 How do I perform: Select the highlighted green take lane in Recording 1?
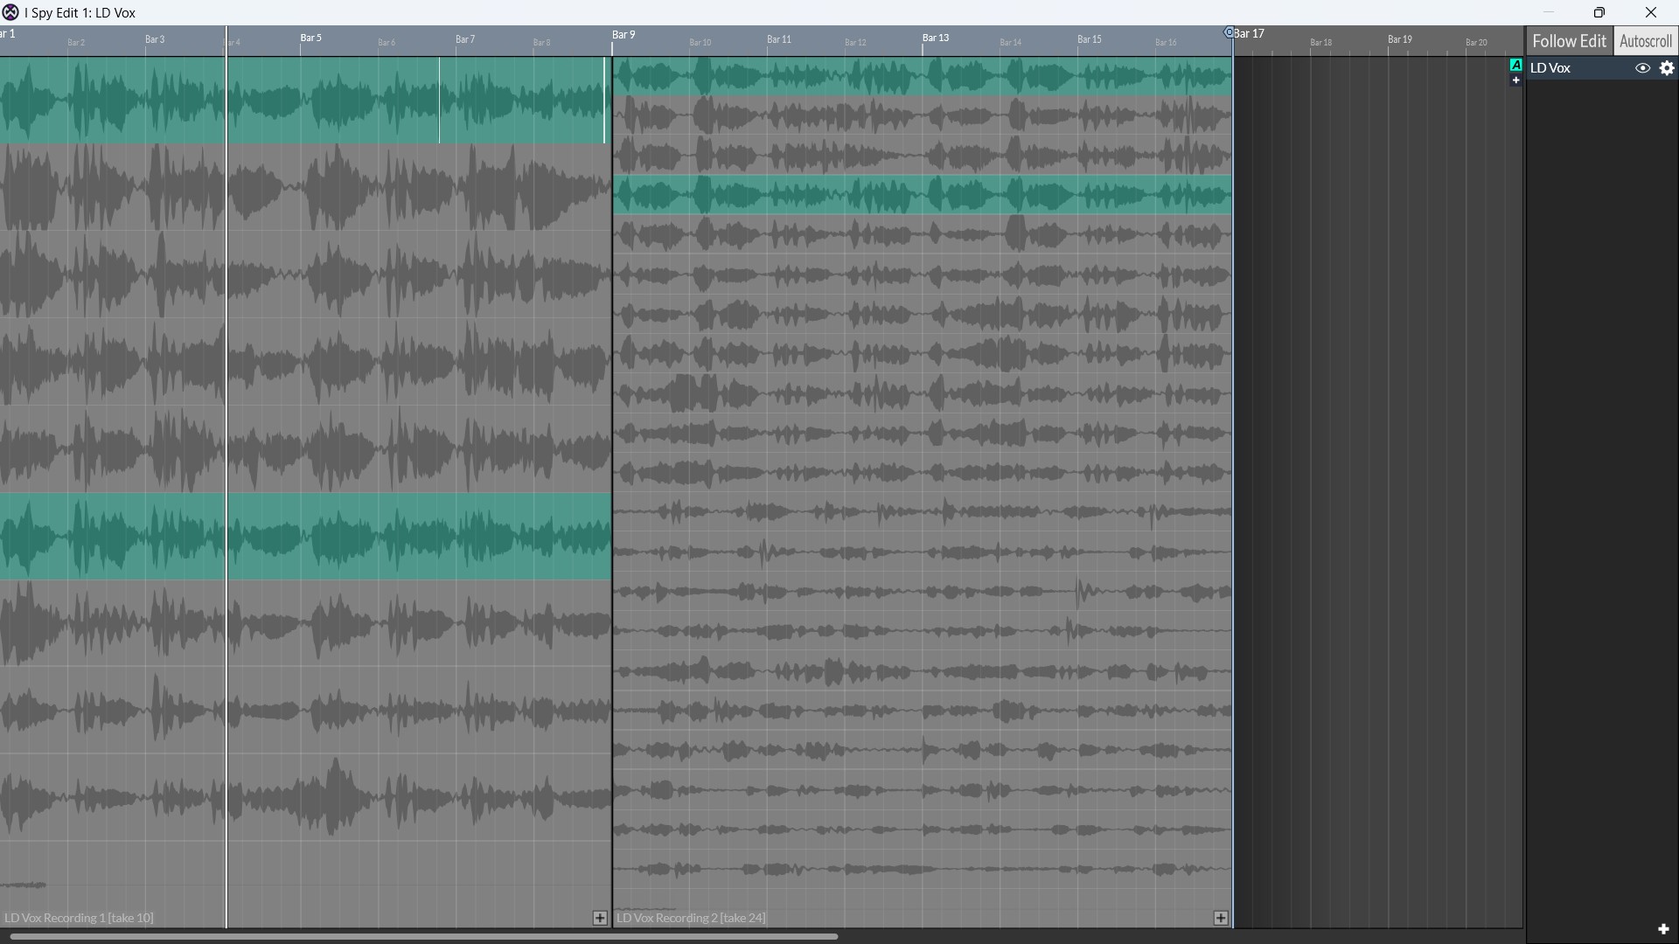[x=305, y=537]
